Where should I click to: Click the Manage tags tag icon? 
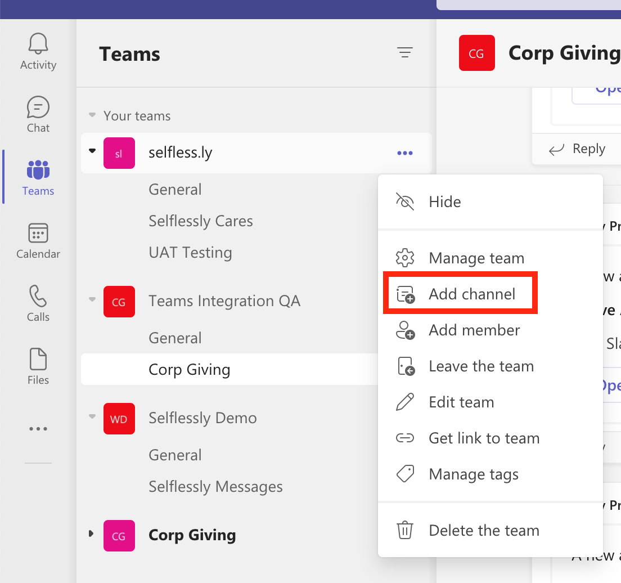pyautogui.click(x=405, y=474)
